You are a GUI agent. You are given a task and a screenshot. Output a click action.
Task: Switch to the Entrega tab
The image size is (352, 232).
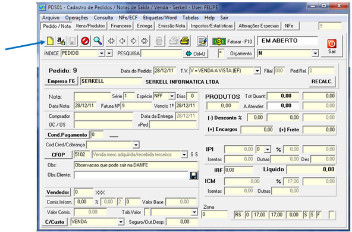click(x=144, y=26)
